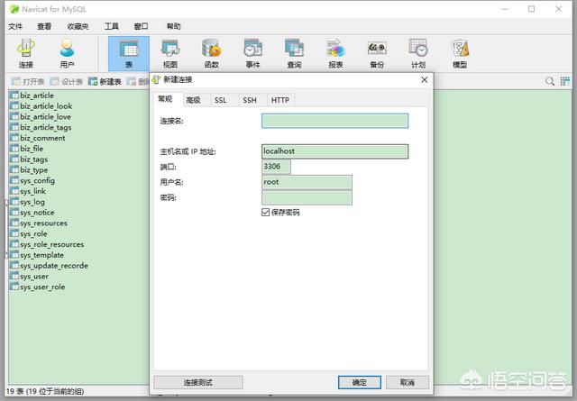Select table biz_article_love
577x401 pixels.
point(41,116)
